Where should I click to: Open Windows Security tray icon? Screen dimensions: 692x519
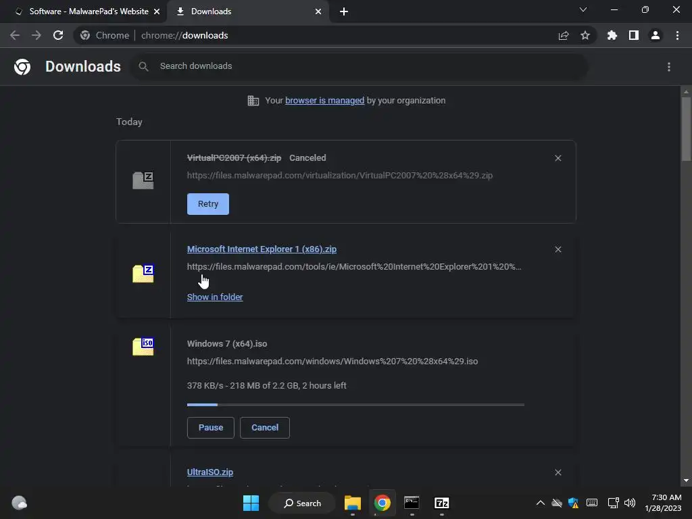[573, 503]
